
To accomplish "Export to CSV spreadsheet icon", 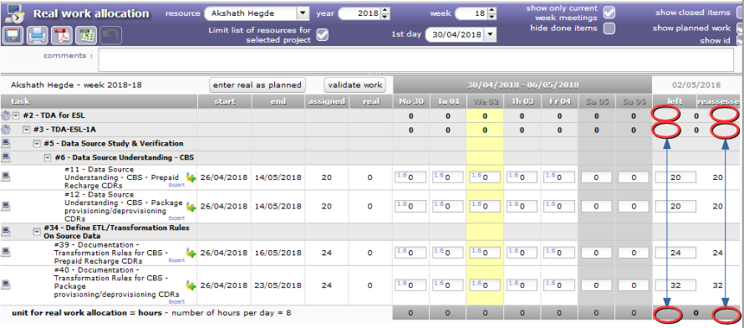I will click(x=87, y=36).
